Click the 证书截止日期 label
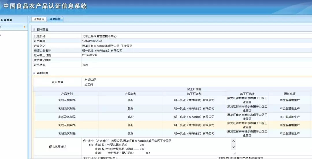312x159 pixels. click(x=42, y=55)
